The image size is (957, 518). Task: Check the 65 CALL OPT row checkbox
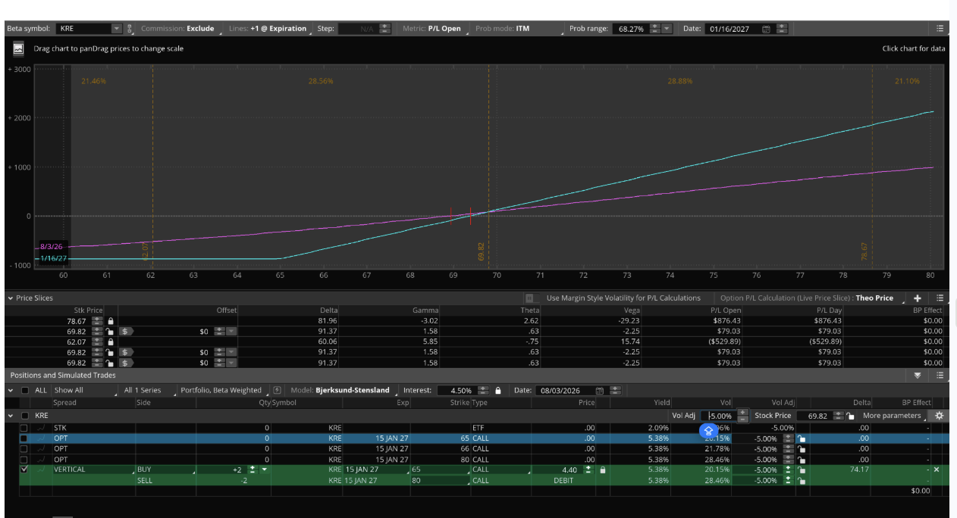click(x=24, y=438)
